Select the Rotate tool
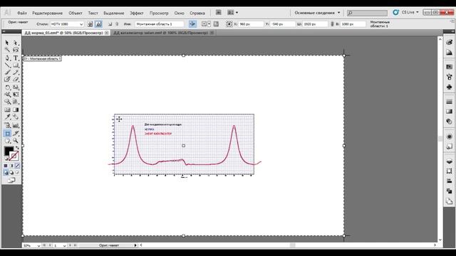Viewport: 456px width, 256px height. (7, 87)
